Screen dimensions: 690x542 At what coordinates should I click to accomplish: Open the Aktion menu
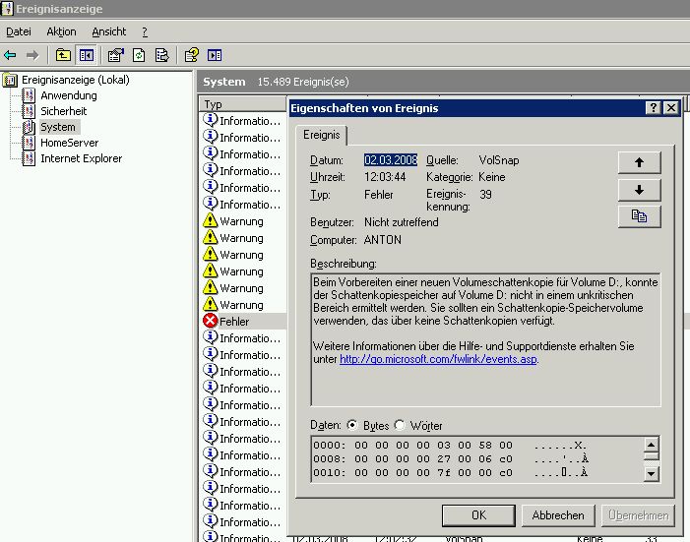(x=61, y=31)
